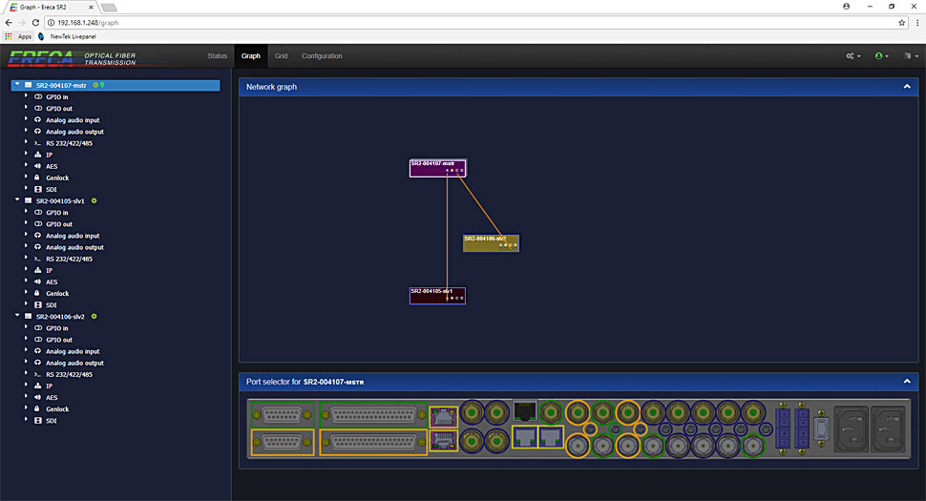Open the language flag dropdown in the top bar
The height and width of the screenshot is (501, 926).
908,56
